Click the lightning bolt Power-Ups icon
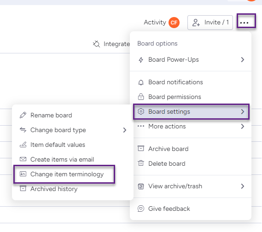Image resolution: width=262 pixels, height=232 pixels. tap(141, 60)
